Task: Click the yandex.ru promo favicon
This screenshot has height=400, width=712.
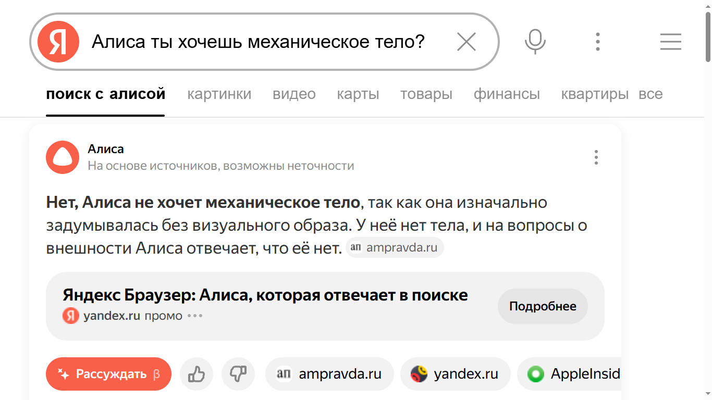Action: [71, 316]
